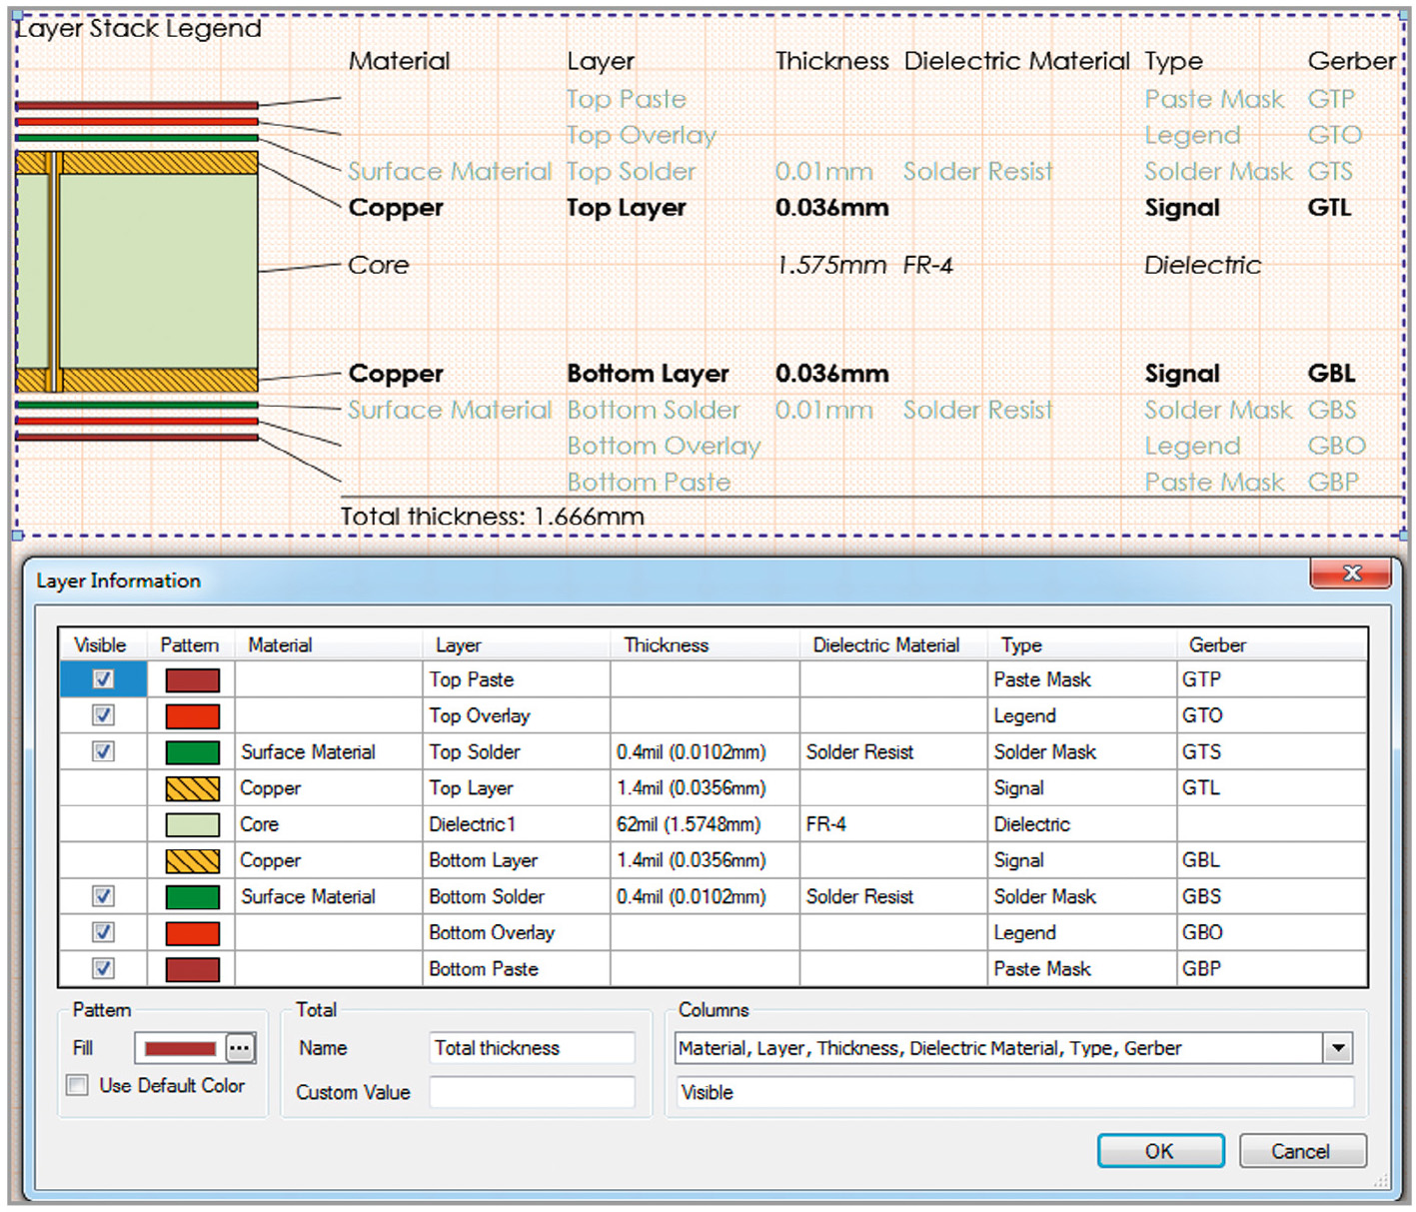Click the Cancel button
The width and height of the screenshot is (1416, 1212).
[1301, 1151]
